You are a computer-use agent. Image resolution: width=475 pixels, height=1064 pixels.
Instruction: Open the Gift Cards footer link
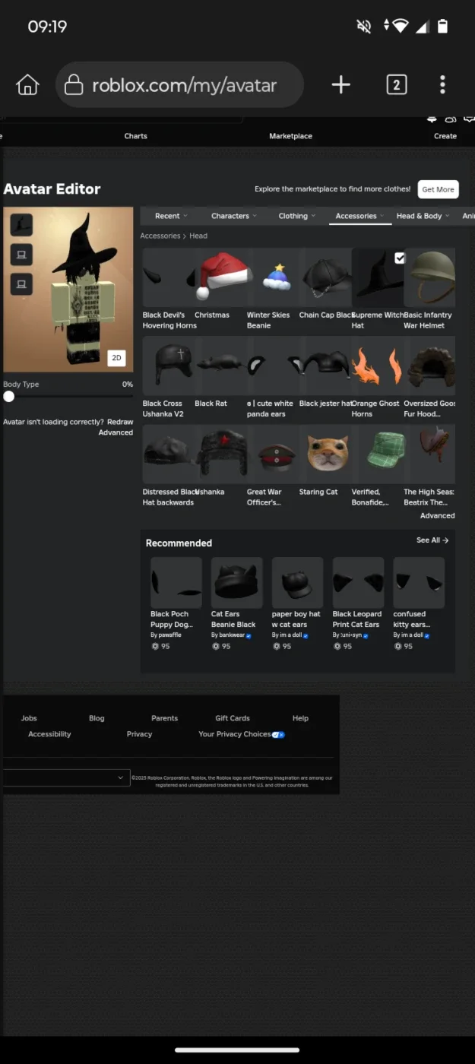tap(233, 718)
